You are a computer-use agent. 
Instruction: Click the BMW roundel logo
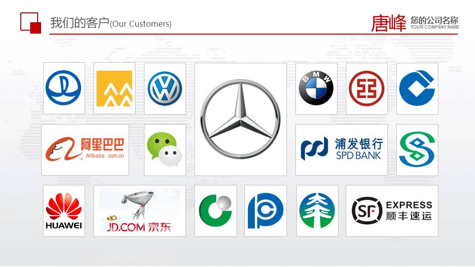click(x=316, y=89)
